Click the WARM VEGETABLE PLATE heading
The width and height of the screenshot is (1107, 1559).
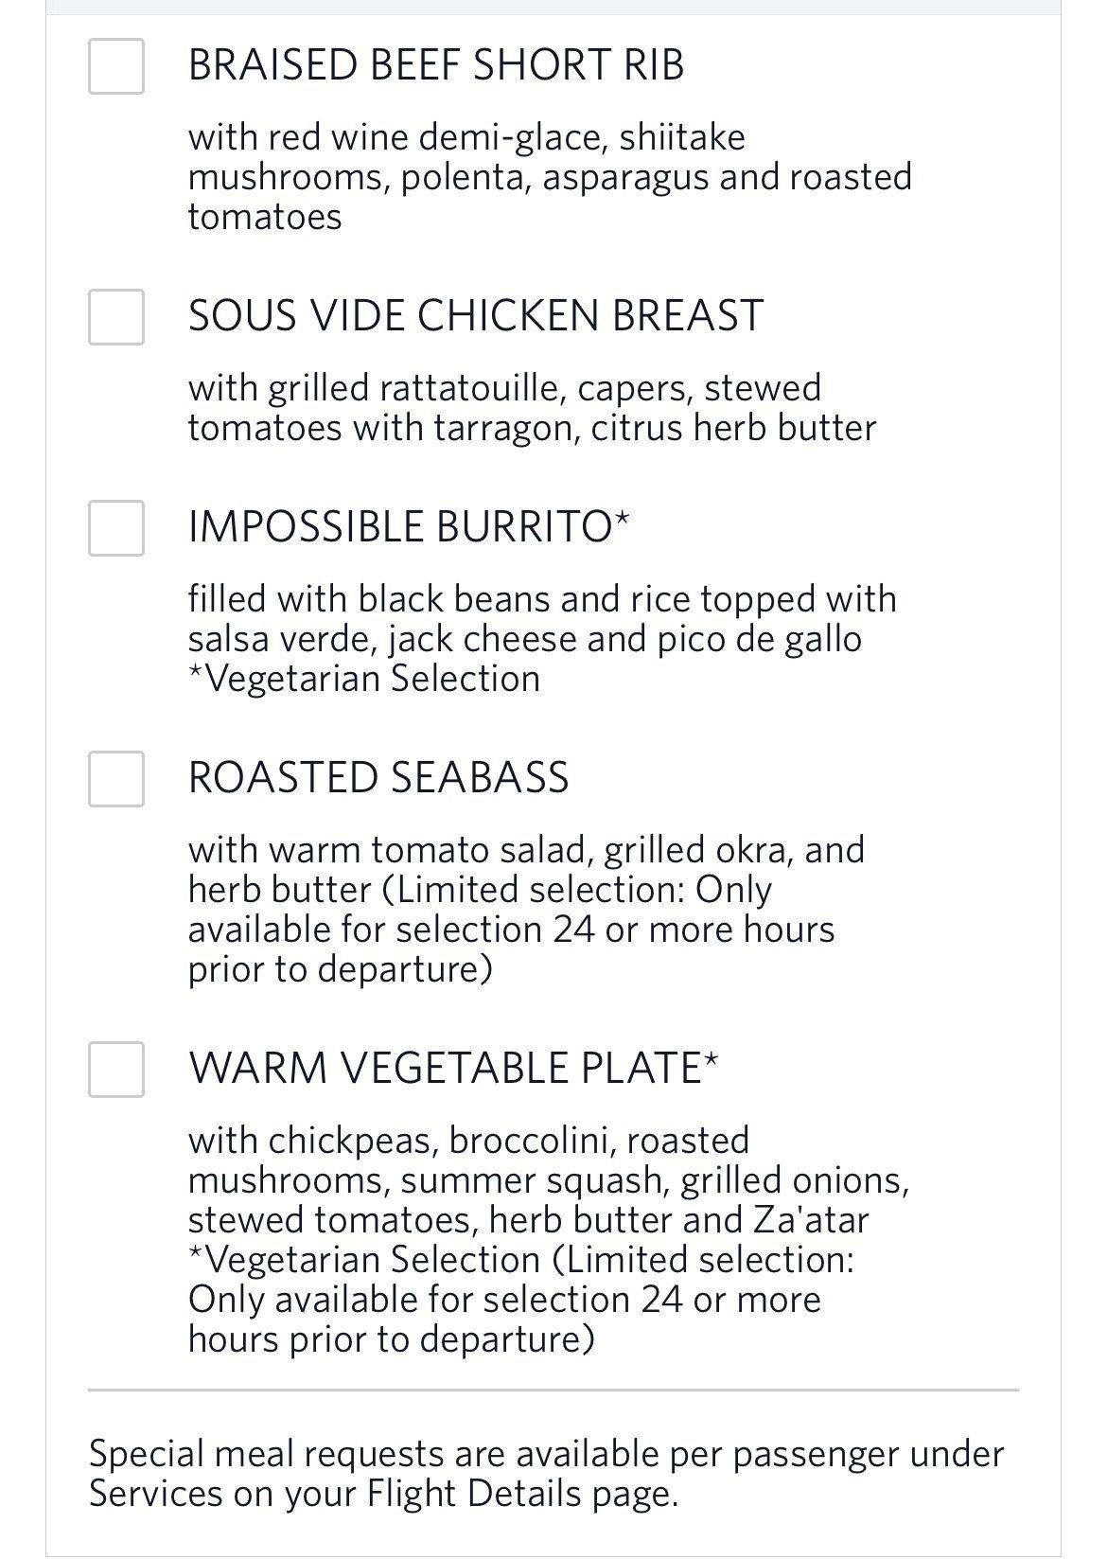(454, 1068)
